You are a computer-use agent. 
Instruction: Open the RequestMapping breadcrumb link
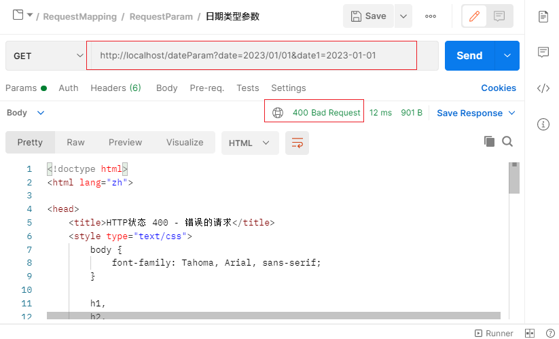[x=80, y=16]
